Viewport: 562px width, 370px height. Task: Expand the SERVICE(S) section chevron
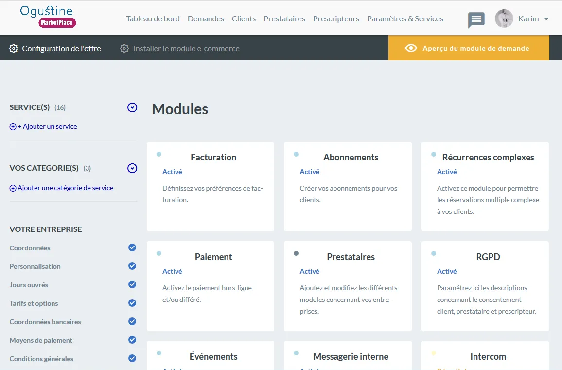click(x=132, y=107)
